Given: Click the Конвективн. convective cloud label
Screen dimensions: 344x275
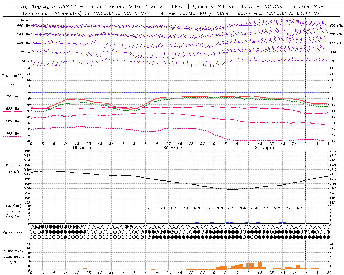Looking at the screenshot, I should click(14, 251).
